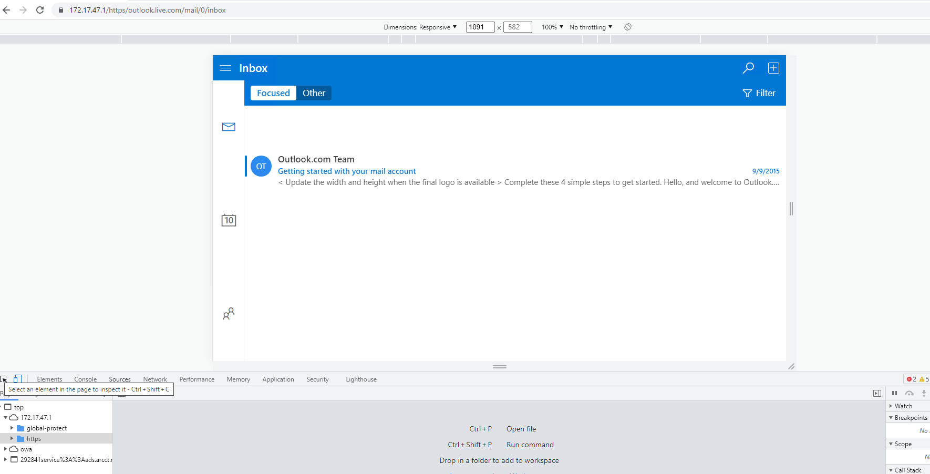Switch to the Lighthouse panel
Screen dimensions: 930x474
pos(361,379)
